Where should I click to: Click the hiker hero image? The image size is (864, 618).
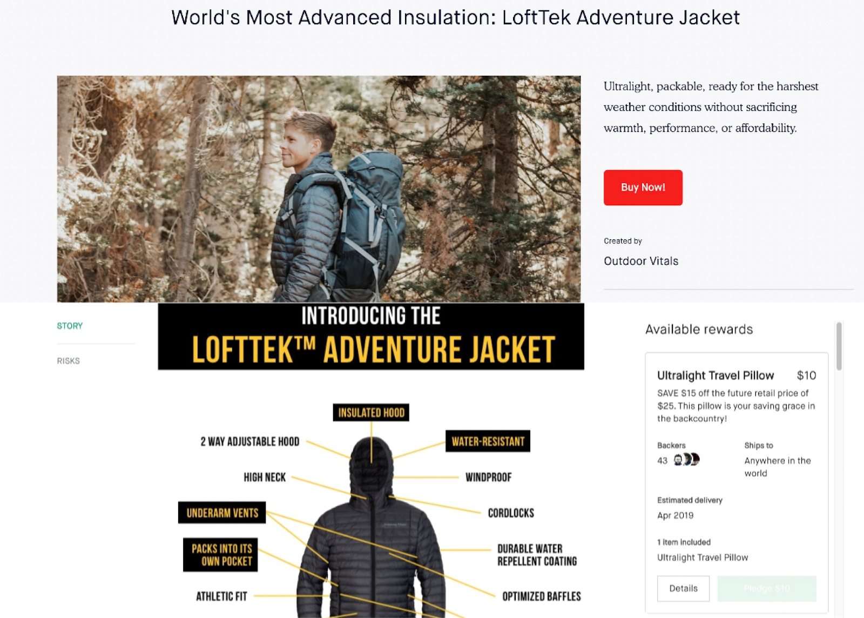pyautogui.click(x=319, y=189)
